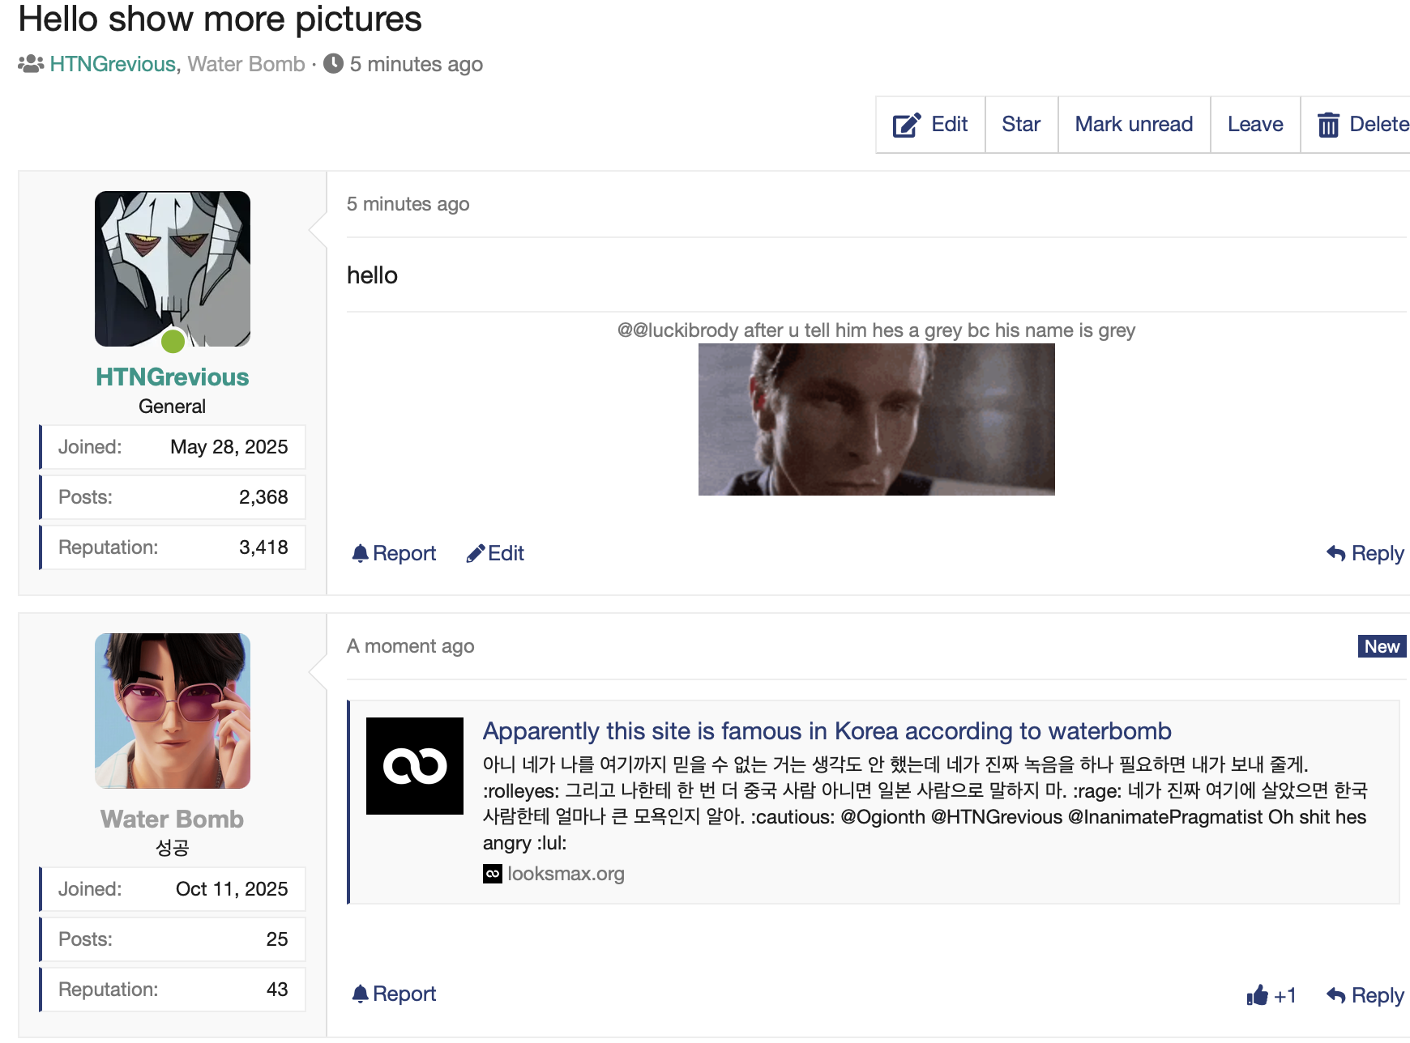Star this conversation
This screenshot has width=1410, height=1043.
tap(1020, 125)
